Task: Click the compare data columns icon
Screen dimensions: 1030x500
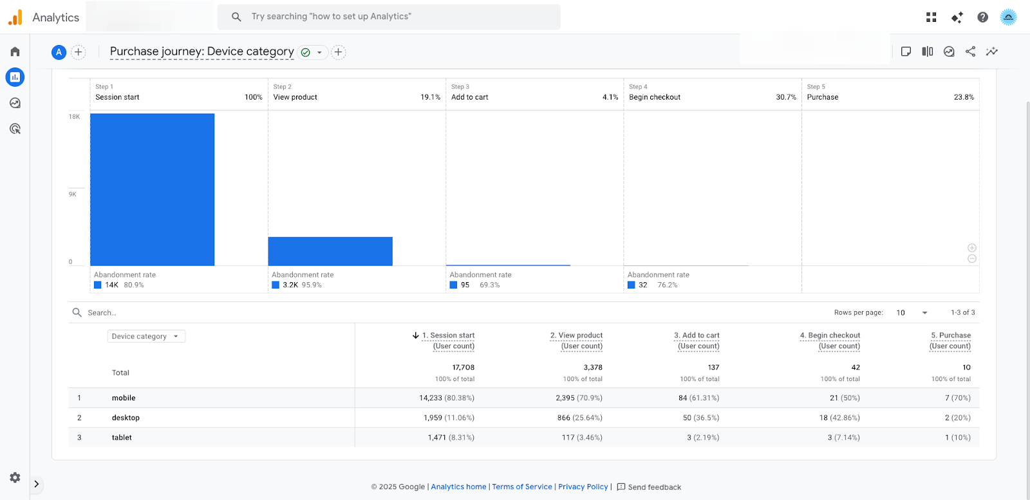Action: coord(927,51)
